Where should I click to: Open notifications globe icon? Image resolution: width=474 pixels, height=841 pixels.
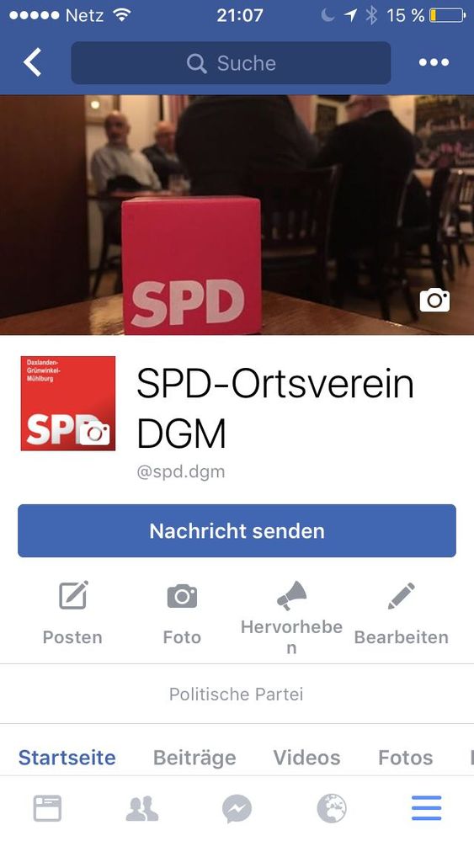(x=332, y=809)
